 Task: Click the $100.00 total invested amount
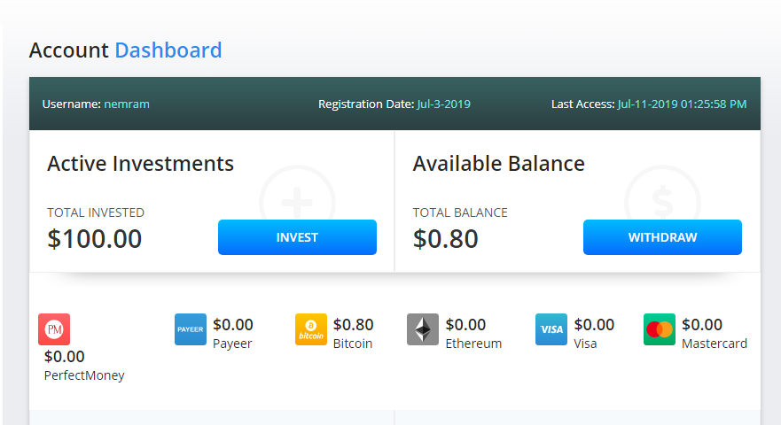coord(94,238)
